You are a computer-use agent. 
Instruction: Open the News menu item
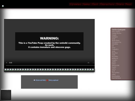128,4
